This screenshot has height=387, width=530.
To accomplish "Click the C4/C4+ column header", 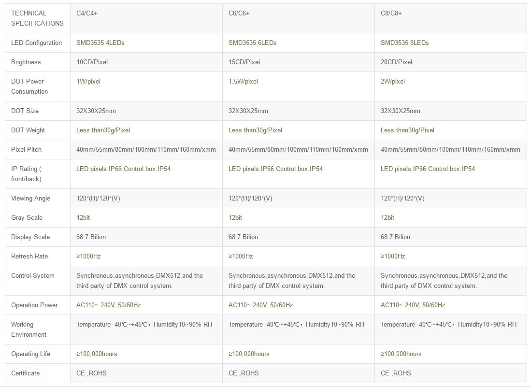I will [x=87, y=13].
